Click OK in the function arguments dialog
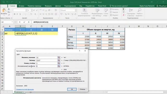The width and height of the screenshot is (167, 94). click(x=72, y=89)
